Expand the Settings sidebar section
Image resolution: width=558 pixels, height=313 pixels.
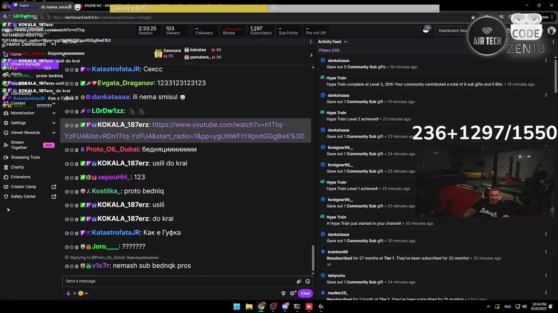pyautogui.click(x=54, y=123)
